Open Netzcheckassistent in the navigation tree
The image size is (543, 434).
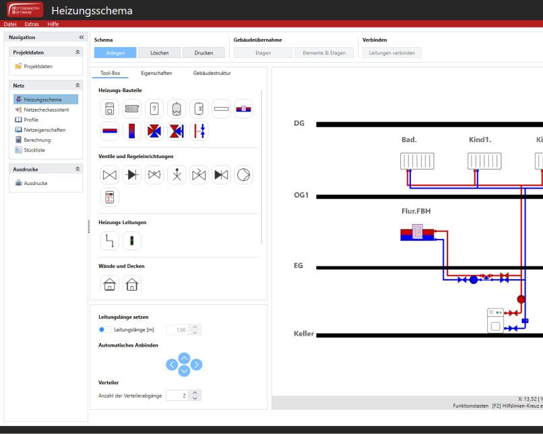(x=46, y=110)
